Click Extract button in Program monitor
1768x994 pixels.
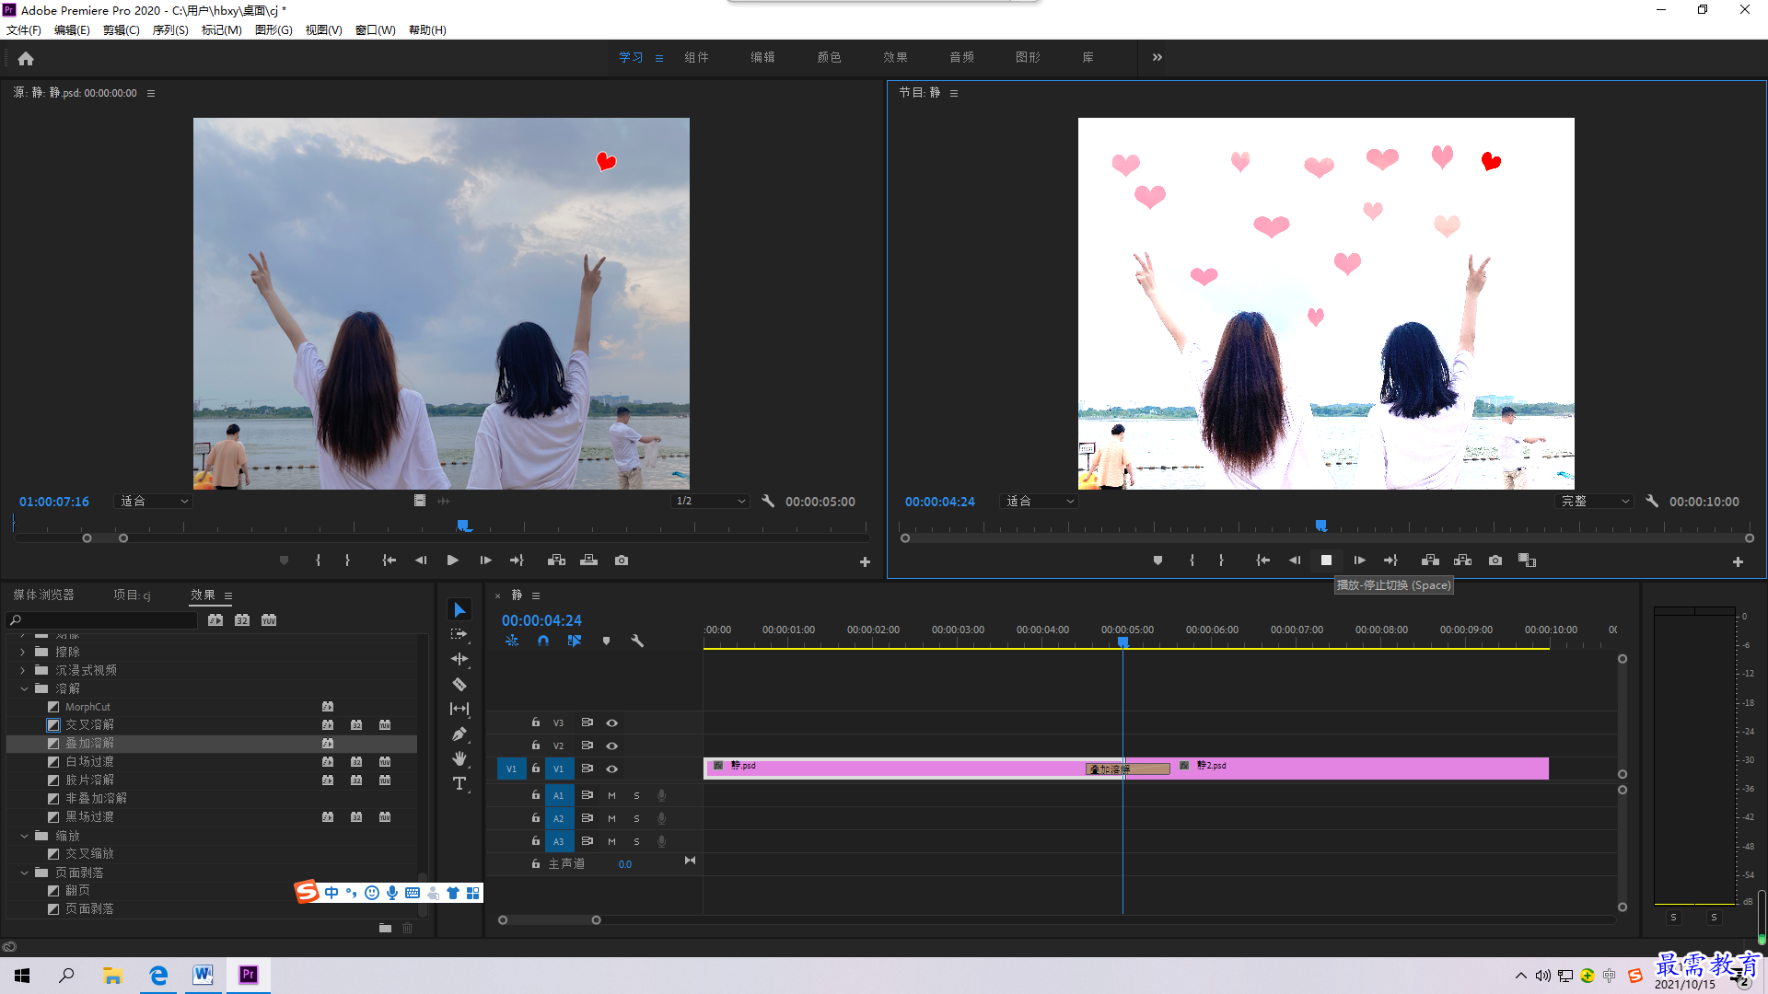pos(1462,561)
